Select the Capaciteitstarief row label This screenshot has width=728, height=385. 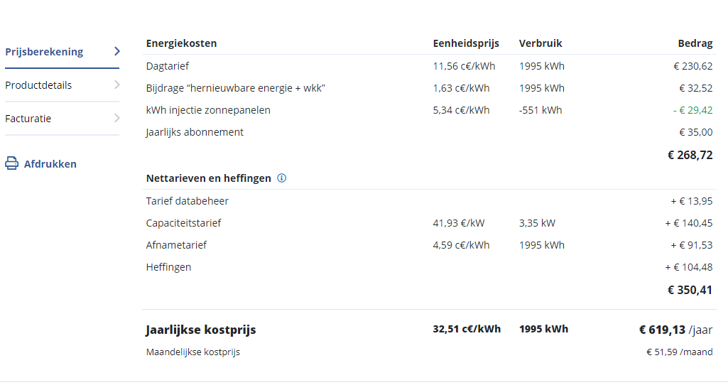183,223
